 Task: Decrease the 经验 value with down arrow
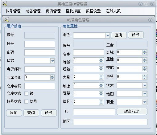click(x=101, y=70)
